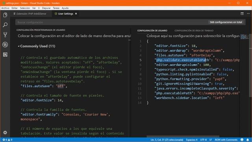Open the Extensions view
Image resolution: width=252 pixels, height=142 pixels.
click(x=5, y=54)
